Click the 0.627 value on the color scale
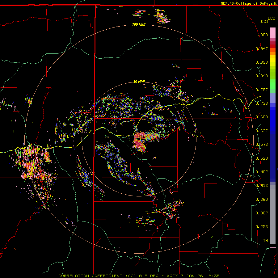Screen dimensions: 278x278 click(x=262, y=131)
